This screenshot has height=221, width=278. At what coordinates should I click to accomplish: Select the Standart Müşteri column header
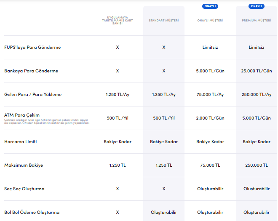click(164, 21)
